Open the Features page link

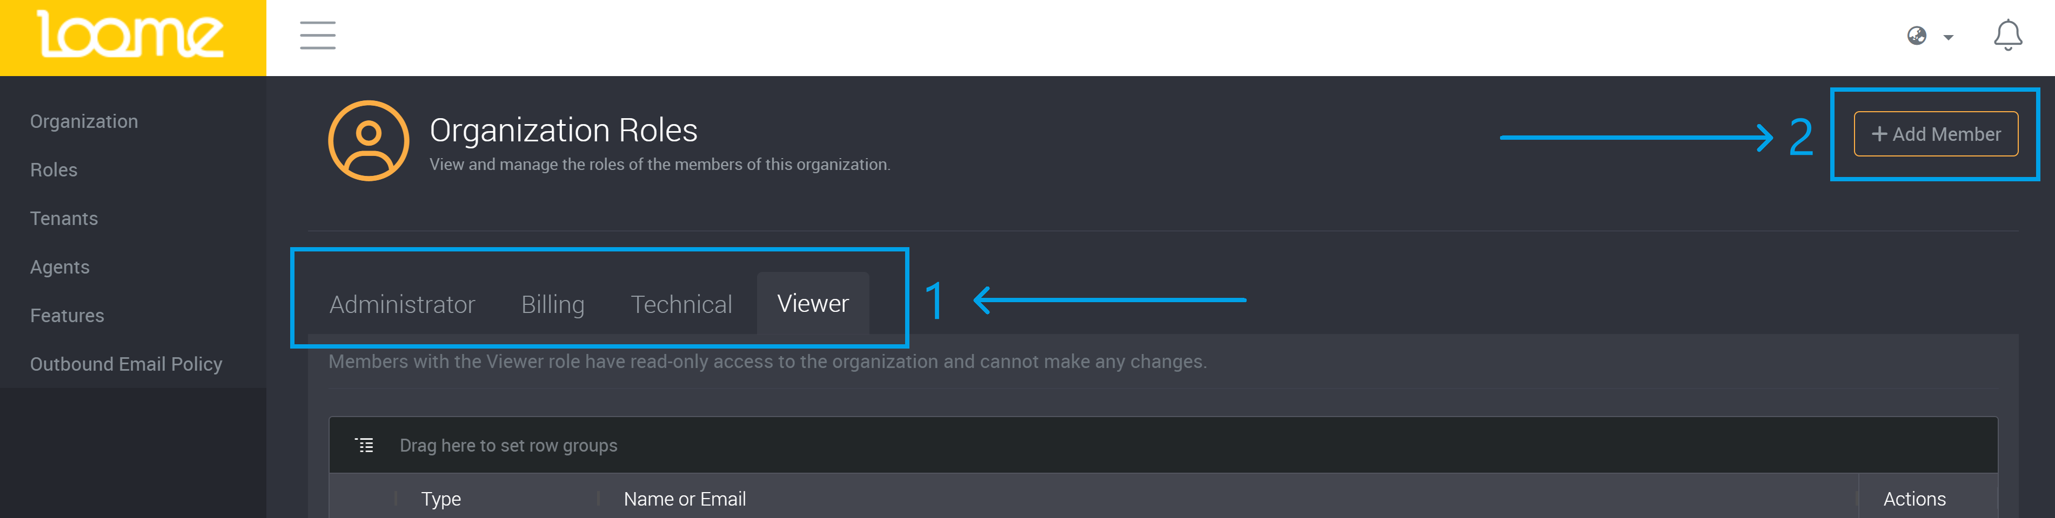pyautogui.click(x=67, y=316)
